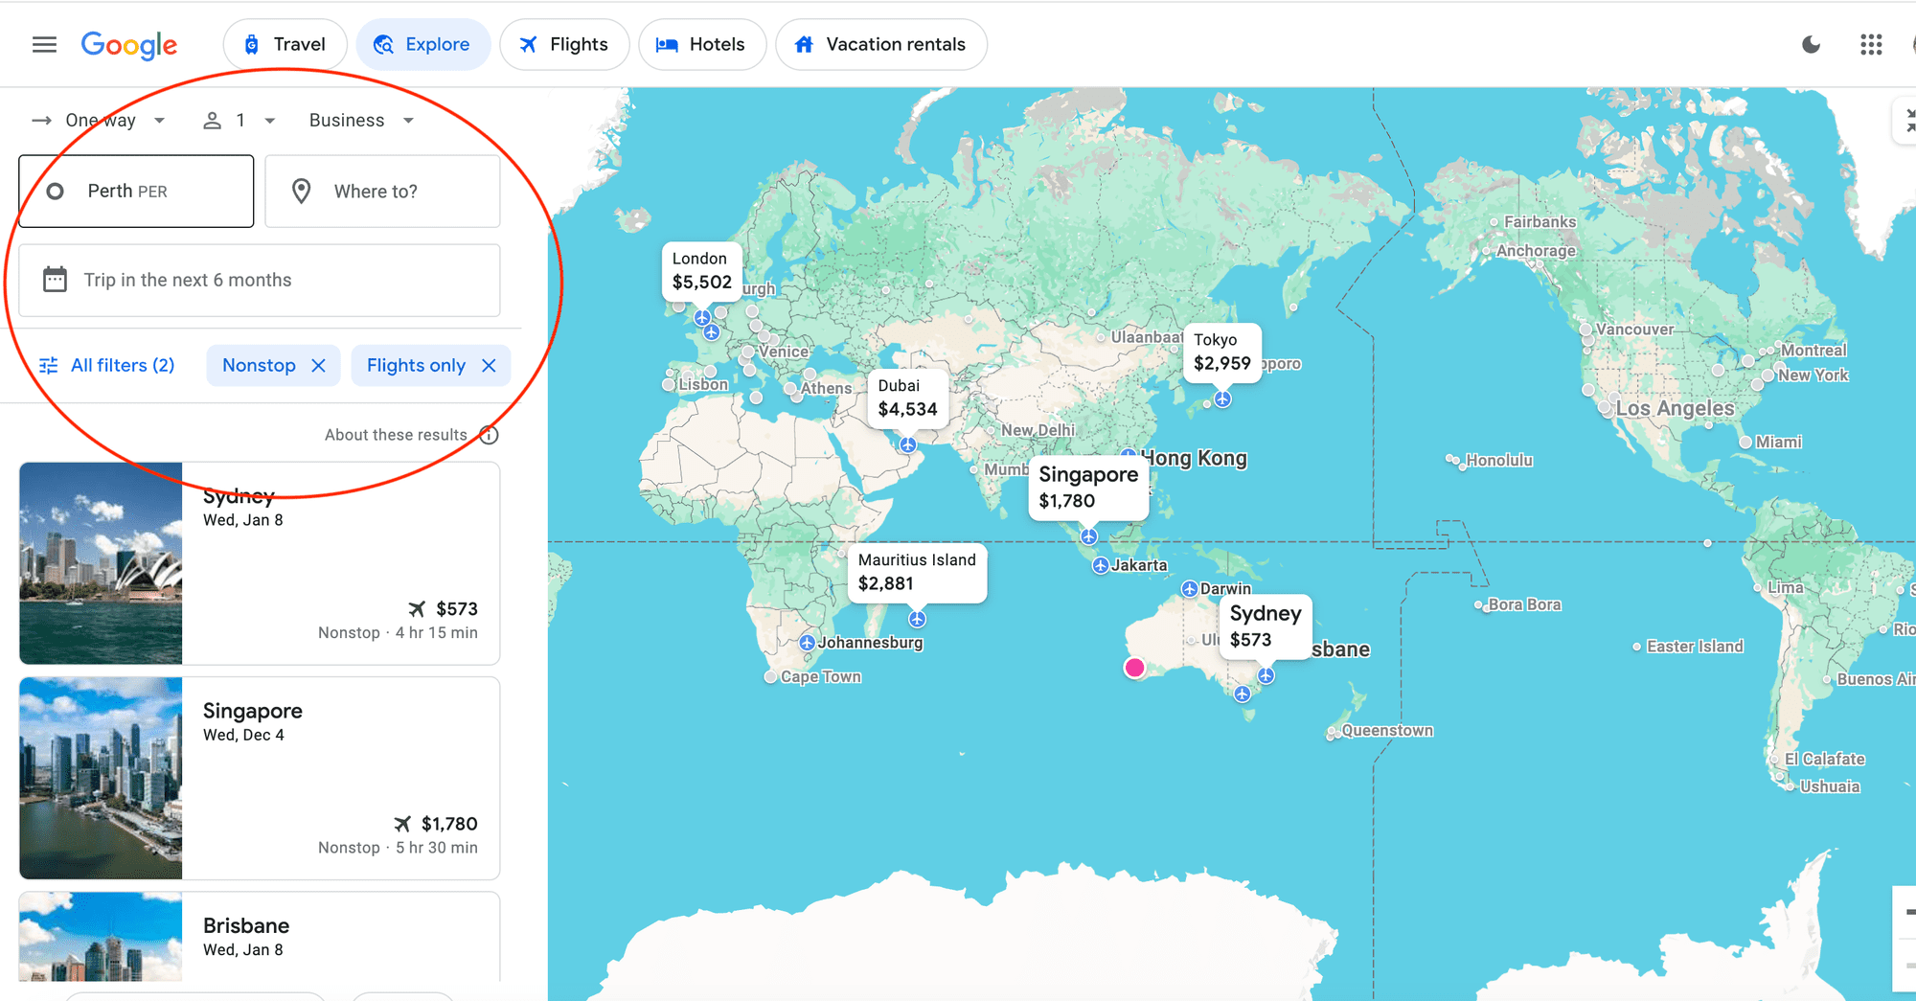Screen dimensions: 1916x1001
Task: Select the Nonstop filter chip label
Action: click(259, 365)
